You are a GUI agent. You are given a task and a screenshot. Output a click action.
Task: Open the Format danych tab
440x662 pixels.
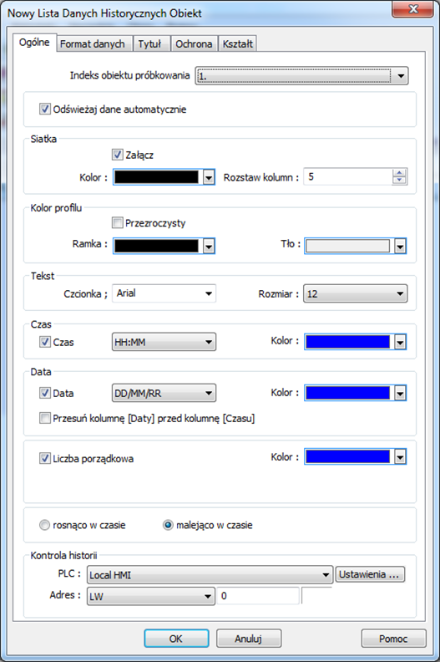(93, 44)
